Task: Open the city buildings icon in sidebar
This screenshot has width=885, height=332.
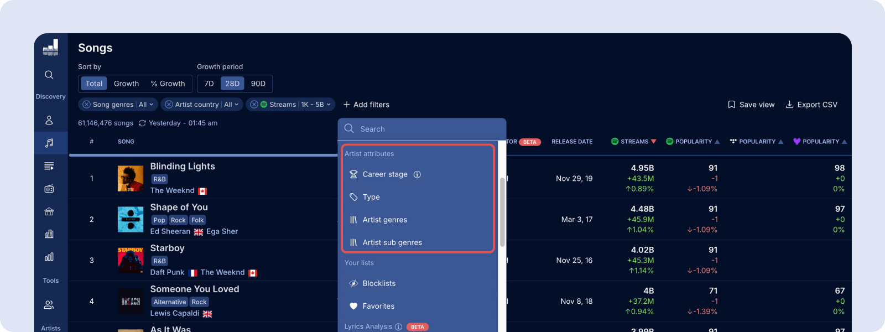Action: 49,234
